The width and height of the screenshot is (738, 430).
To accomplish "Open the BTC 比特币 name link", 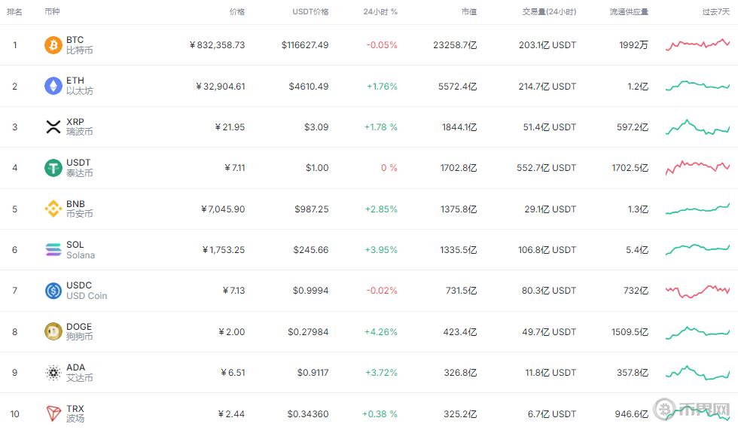I will click(79, 45).
